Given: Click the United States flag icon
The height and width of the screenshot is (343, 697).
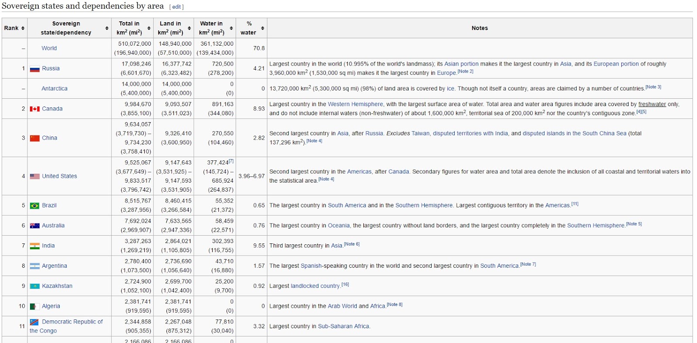Looking at the screenshot, I should coord(35,176).
